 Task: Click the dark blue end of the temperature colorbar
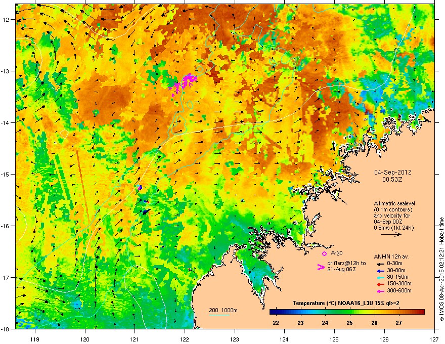pos(273,312)
